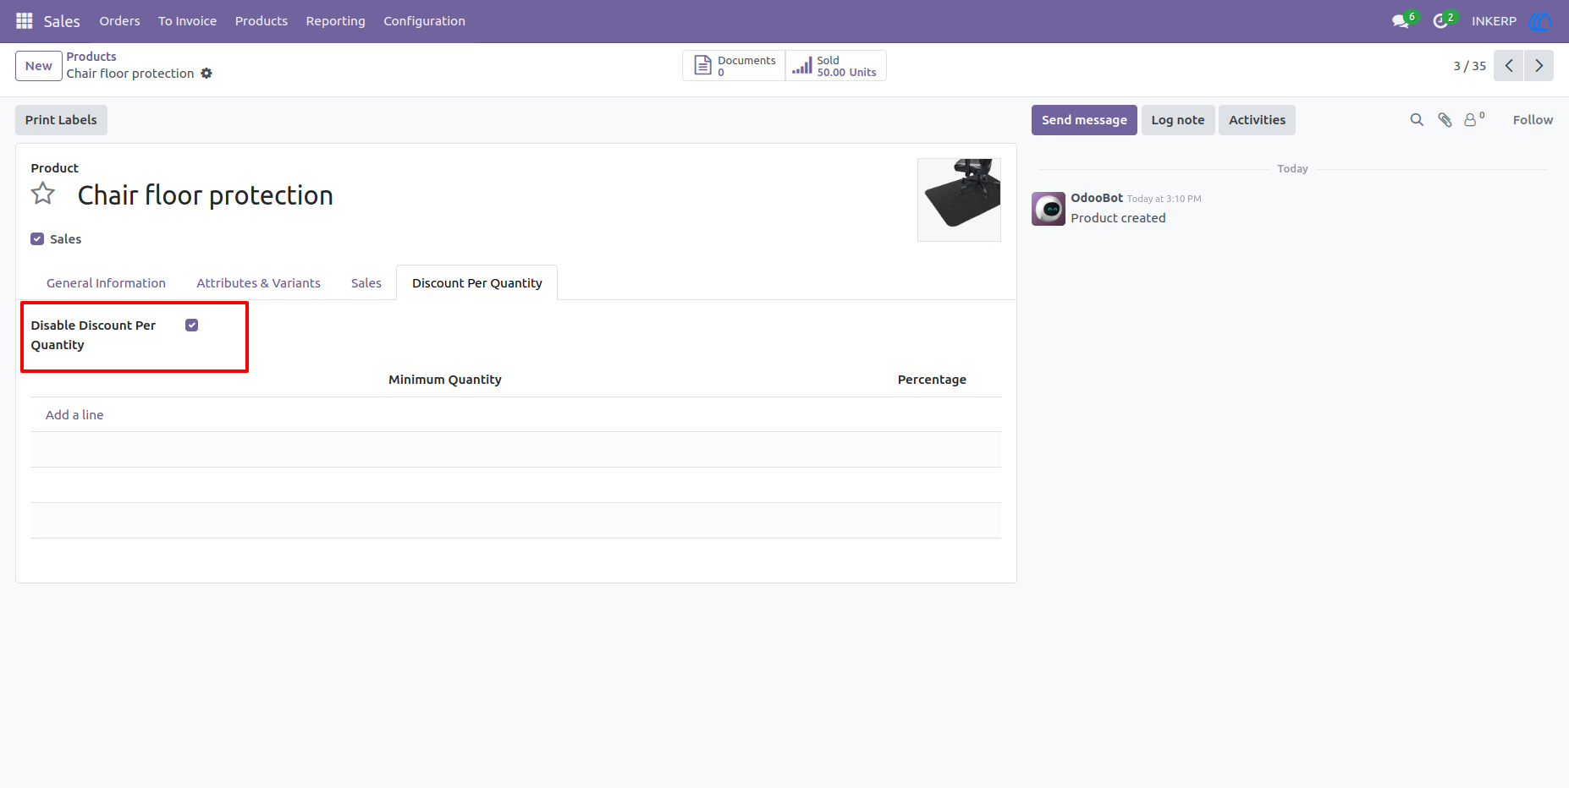Go to next record arrow
This screenshot has width=1569, height=788.
pyautogui.click(x=1539, y=66)
